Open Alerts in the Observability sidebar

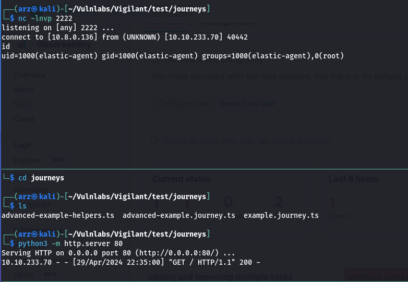tap(23, 90)
